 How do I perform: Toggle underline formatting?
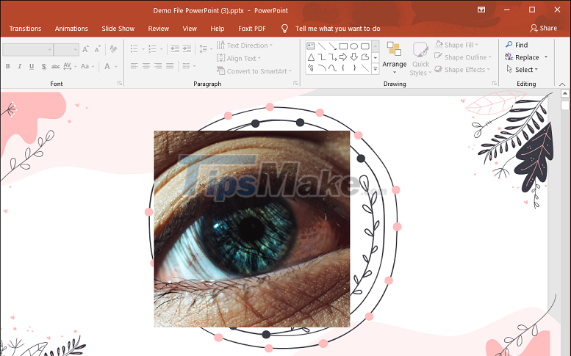(x=32, y=66)
